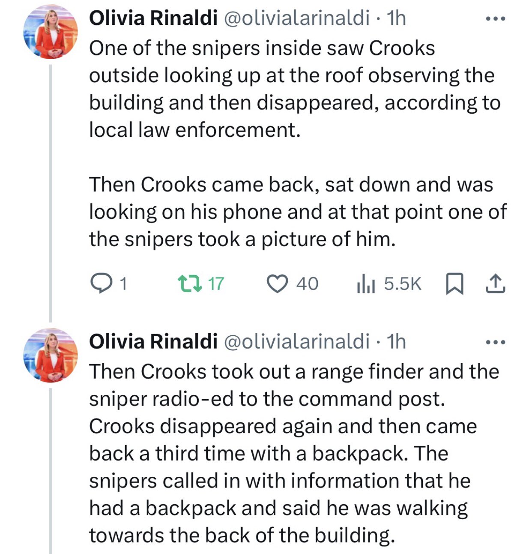
Task: Click Olivia Rinaldi name on second tweet
Action: [153, 341]
